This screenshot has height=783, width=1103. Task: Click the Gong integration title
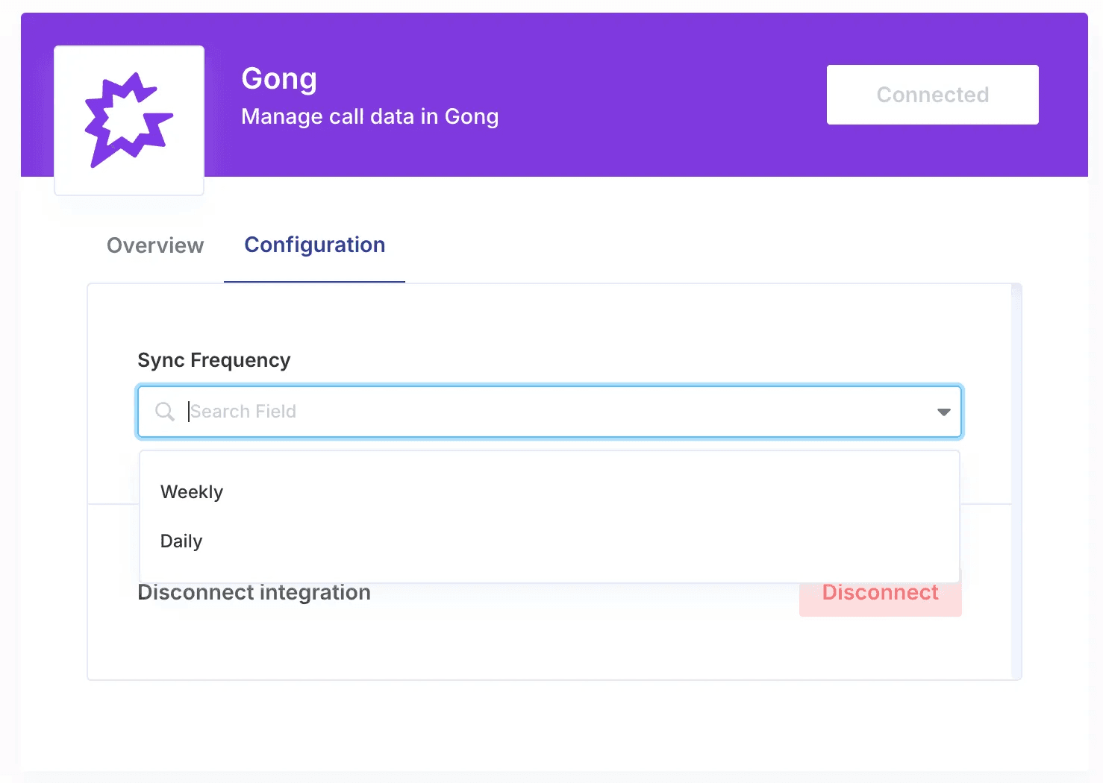279,79
